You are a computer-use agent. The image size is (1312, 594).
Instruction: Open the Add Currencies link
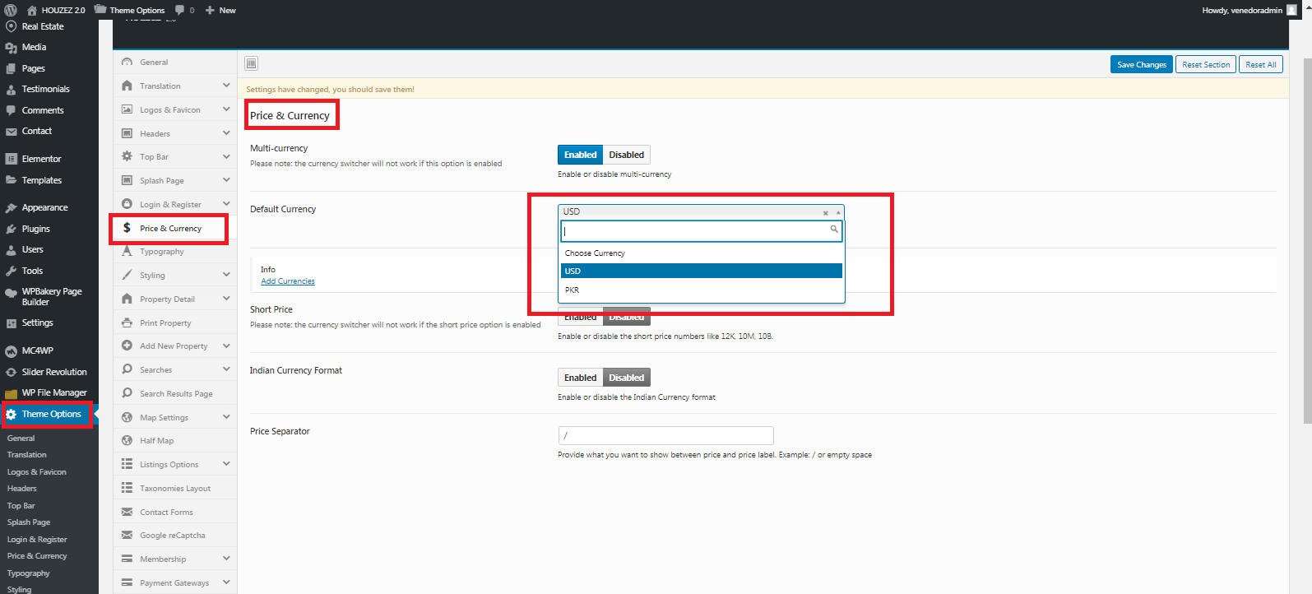coord(288,281)
